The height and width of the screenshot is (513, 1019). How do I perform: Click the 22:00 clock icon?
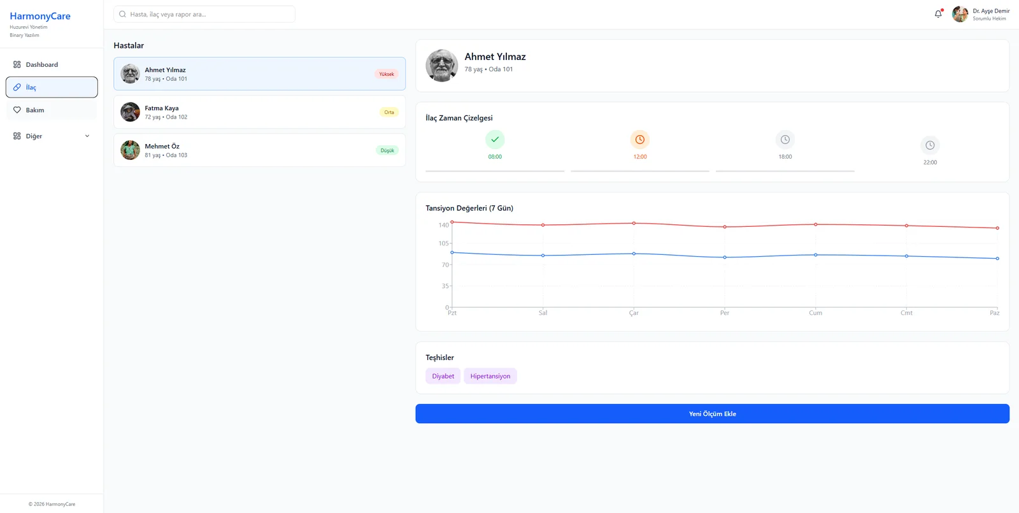(x=930, y=145)
